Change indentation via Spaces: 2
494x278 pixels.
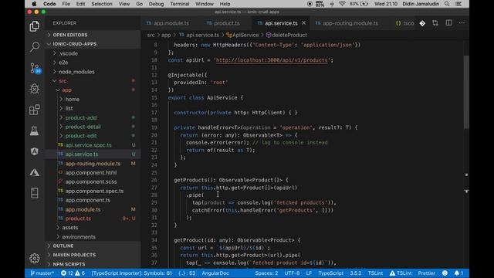(x=266, y=273)
